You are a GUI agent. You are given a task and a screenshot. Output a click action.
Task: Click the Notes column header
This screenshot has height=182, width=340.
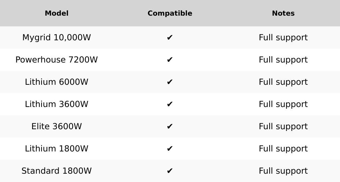[x=283, y=13]
